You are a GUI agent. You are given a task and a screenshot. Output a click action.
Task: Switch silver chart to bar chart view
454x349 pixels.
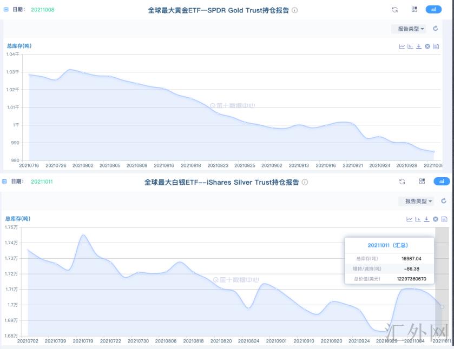coord(418,219)
